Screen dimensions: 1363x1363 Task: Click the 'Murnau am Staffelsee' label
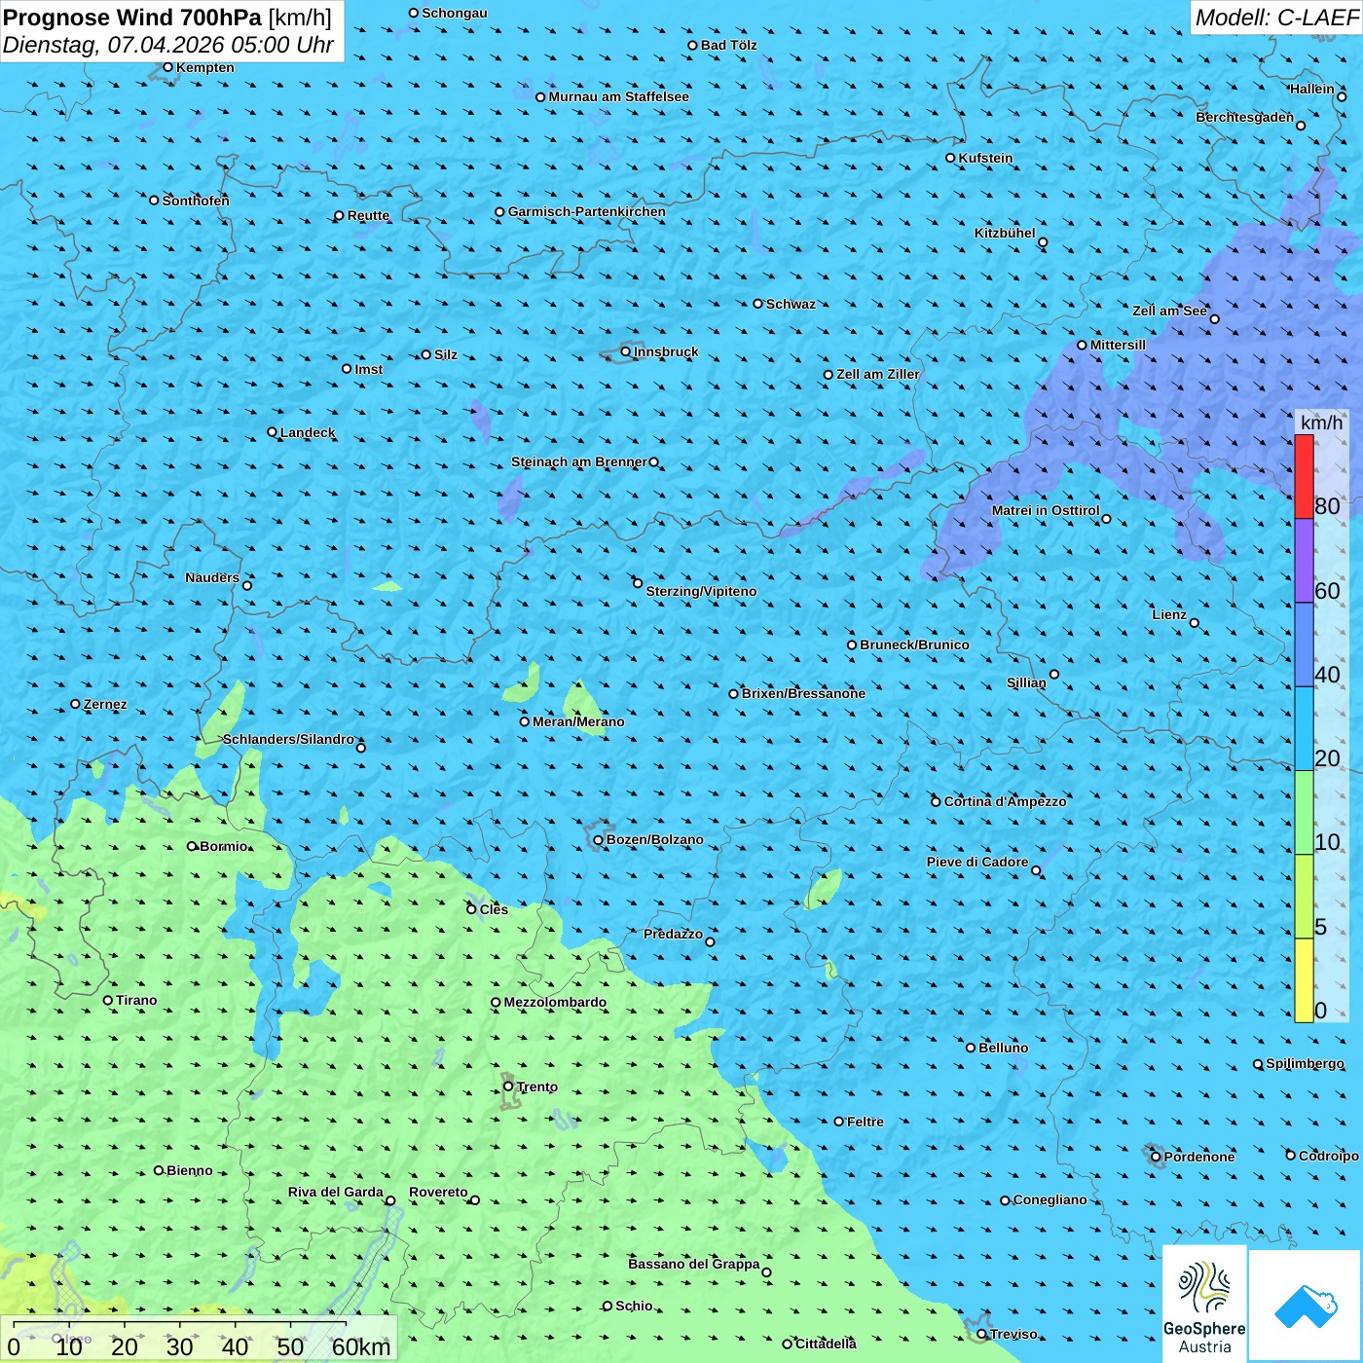click(x=618, y=96)
